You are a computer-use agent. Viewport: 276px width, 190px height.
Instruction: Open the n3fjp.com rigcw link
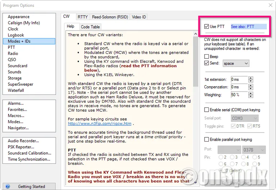tap(99, 124)
